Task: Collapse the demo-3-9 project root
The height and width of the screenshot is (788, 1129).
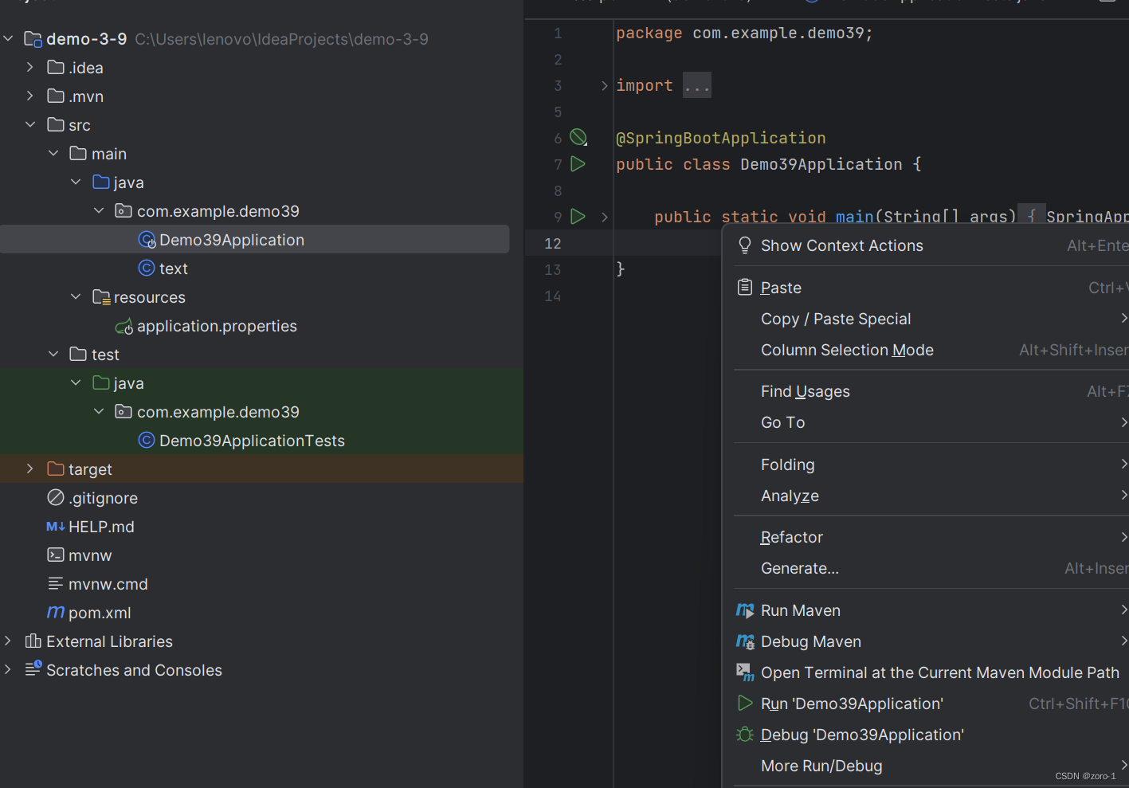Action: click(x=8, y=38)
